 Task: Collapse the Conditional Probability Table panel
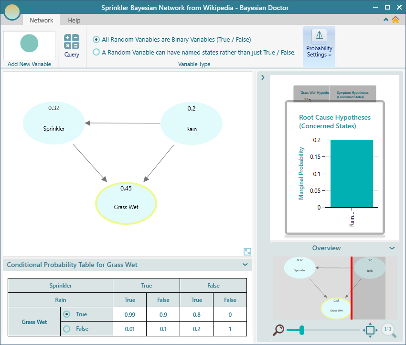pos(245,265)
